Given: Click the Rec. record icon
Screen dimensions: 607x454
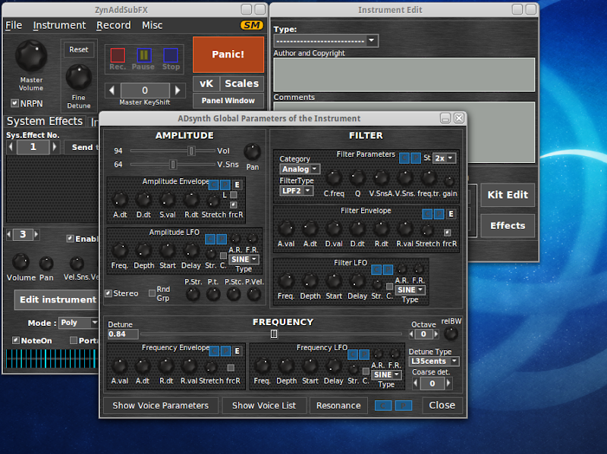Looking at the screenshot, I should (x=118, y=55).
